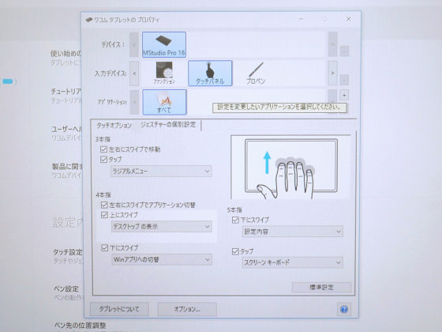
Task: Open ペン設定 in background Wacom window
Action: 66,289
